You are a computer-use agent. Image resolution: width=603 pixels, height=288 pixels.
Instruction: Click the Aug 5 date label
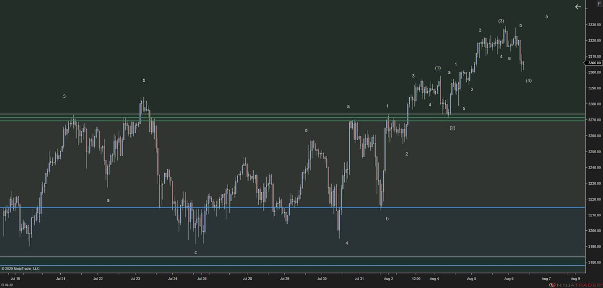point(472,277)
